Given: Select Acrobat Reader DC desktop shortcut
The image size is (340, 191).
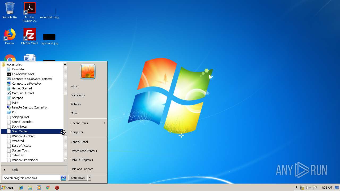Looking at the screenshot, I should (29, 12).
